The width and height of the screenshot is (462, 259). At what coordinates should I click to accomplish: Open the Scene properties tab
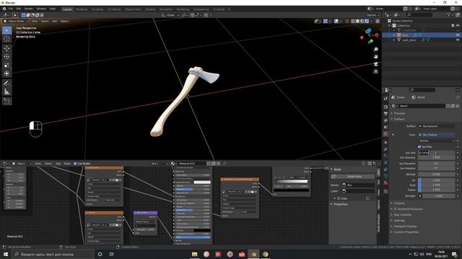pyautogui.click(x=385, y=127)
